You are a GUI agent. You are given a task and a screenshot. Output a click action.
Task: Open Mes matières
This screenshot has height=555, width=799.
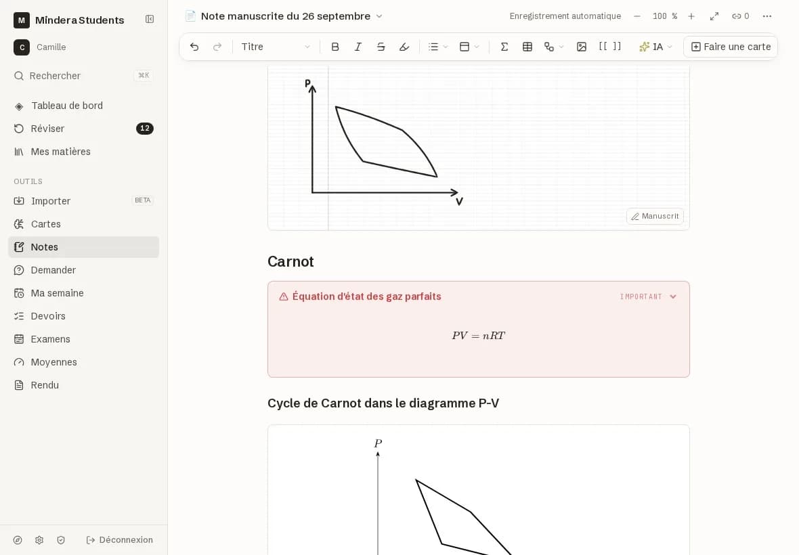[83, 152]
